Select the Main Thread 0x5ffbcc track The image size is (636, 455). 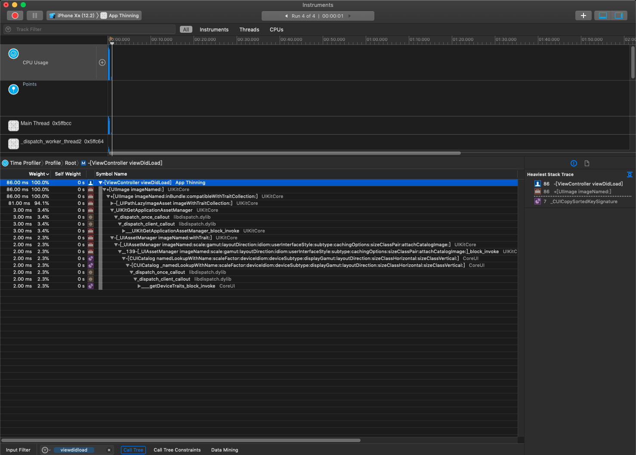[x=54, y=125]
